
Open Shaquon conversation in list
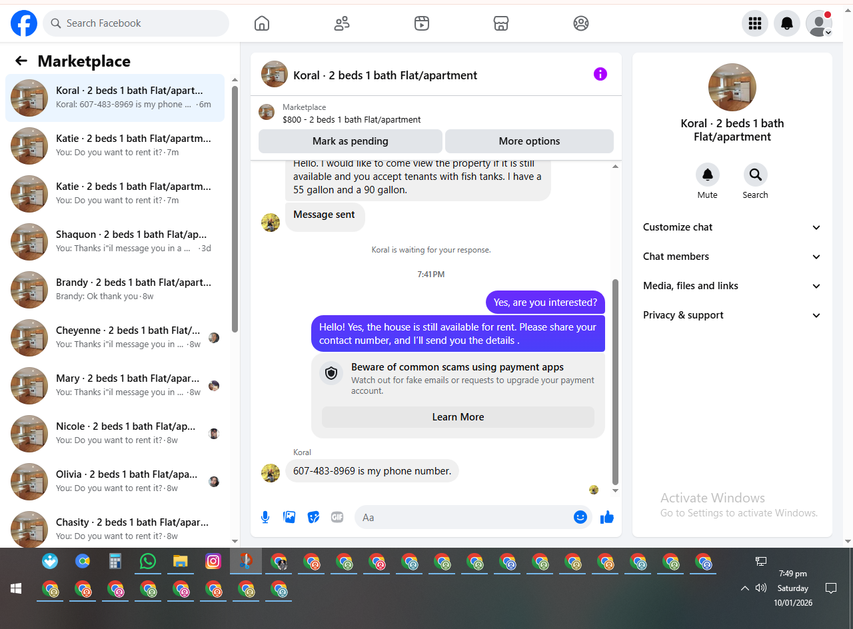pyautogui.click(x=115, y=242)
